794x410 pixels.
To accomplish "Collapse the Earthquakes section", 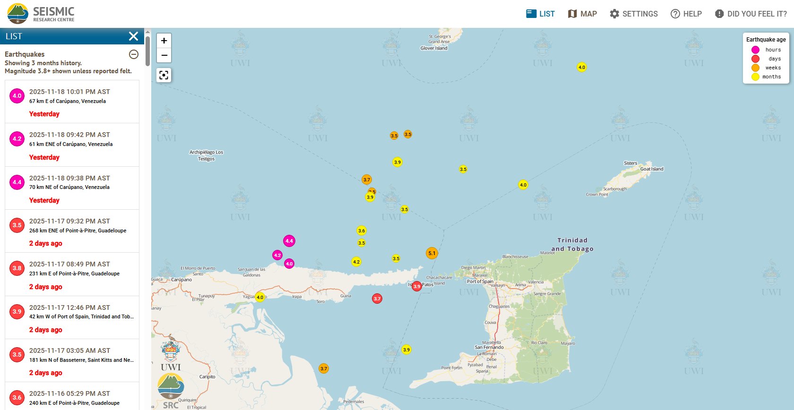I will [134, 54].
